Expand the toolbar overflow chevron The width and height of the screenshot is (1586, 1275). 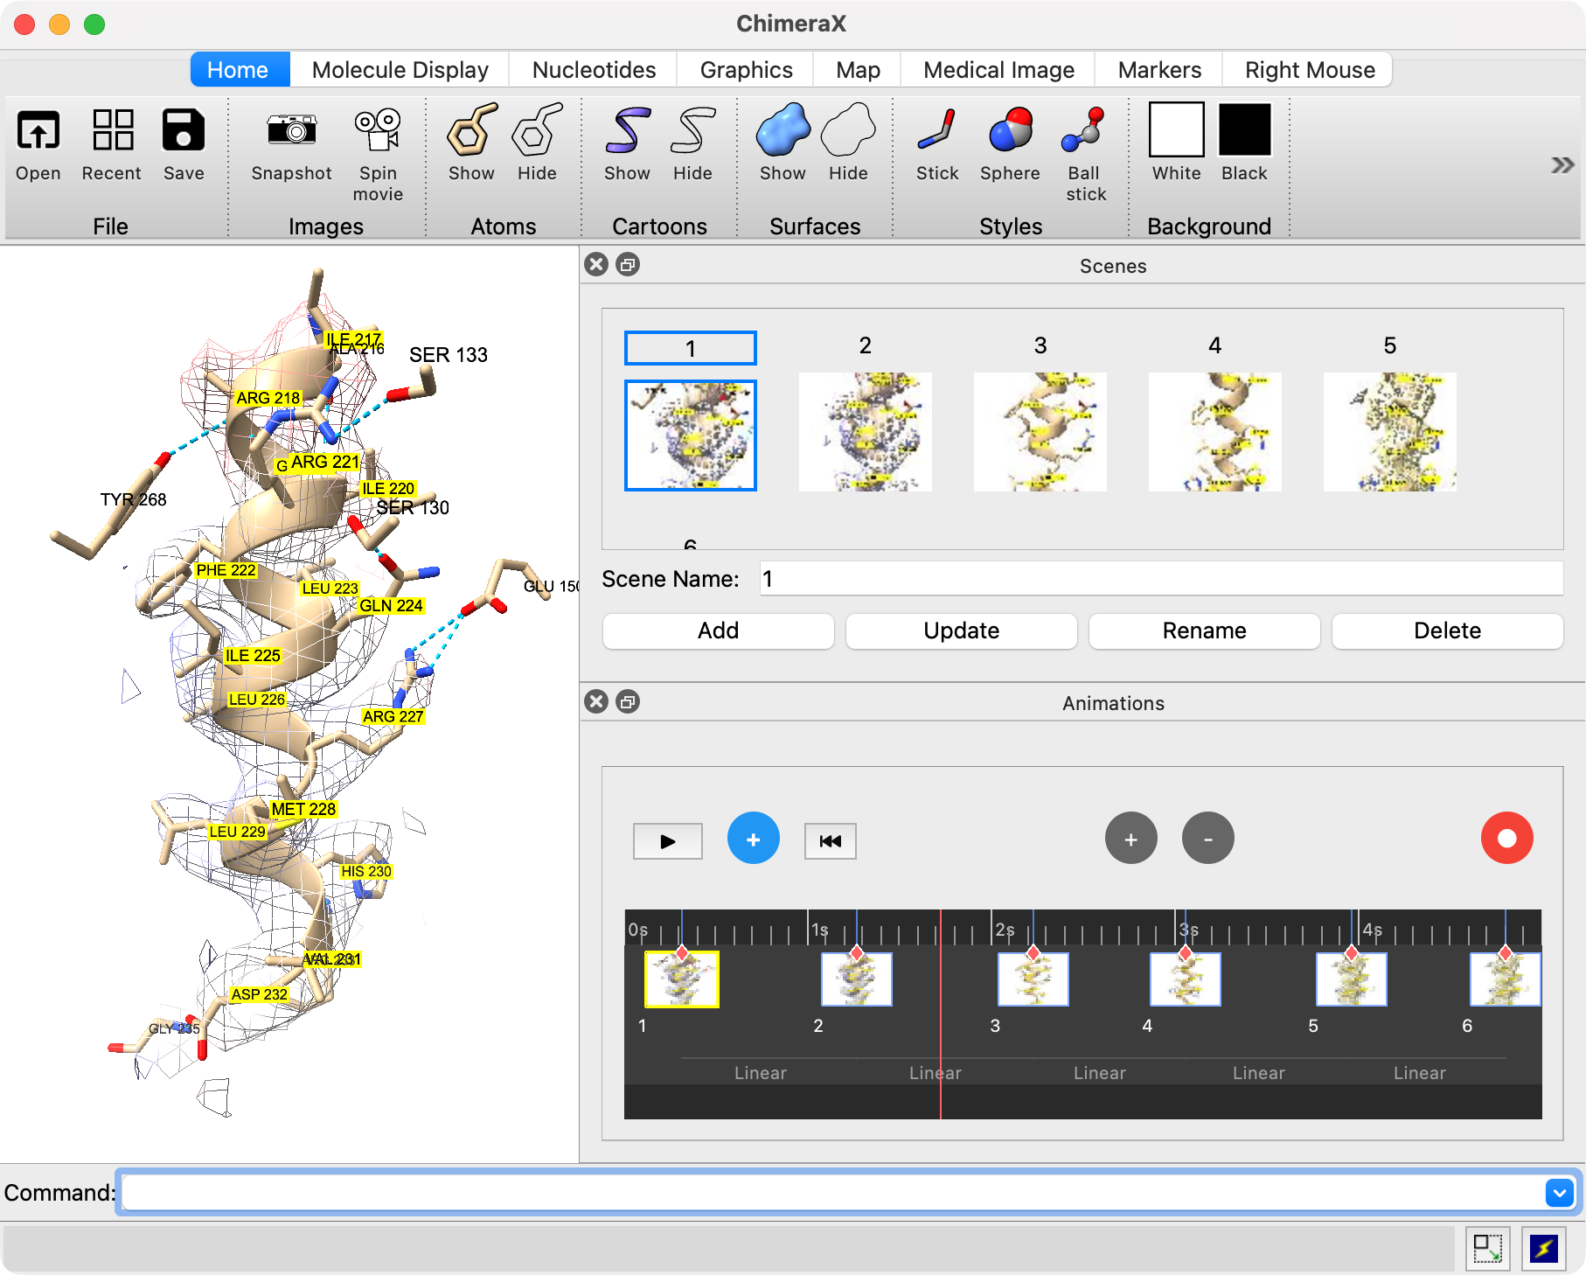tap(1562, 165)
